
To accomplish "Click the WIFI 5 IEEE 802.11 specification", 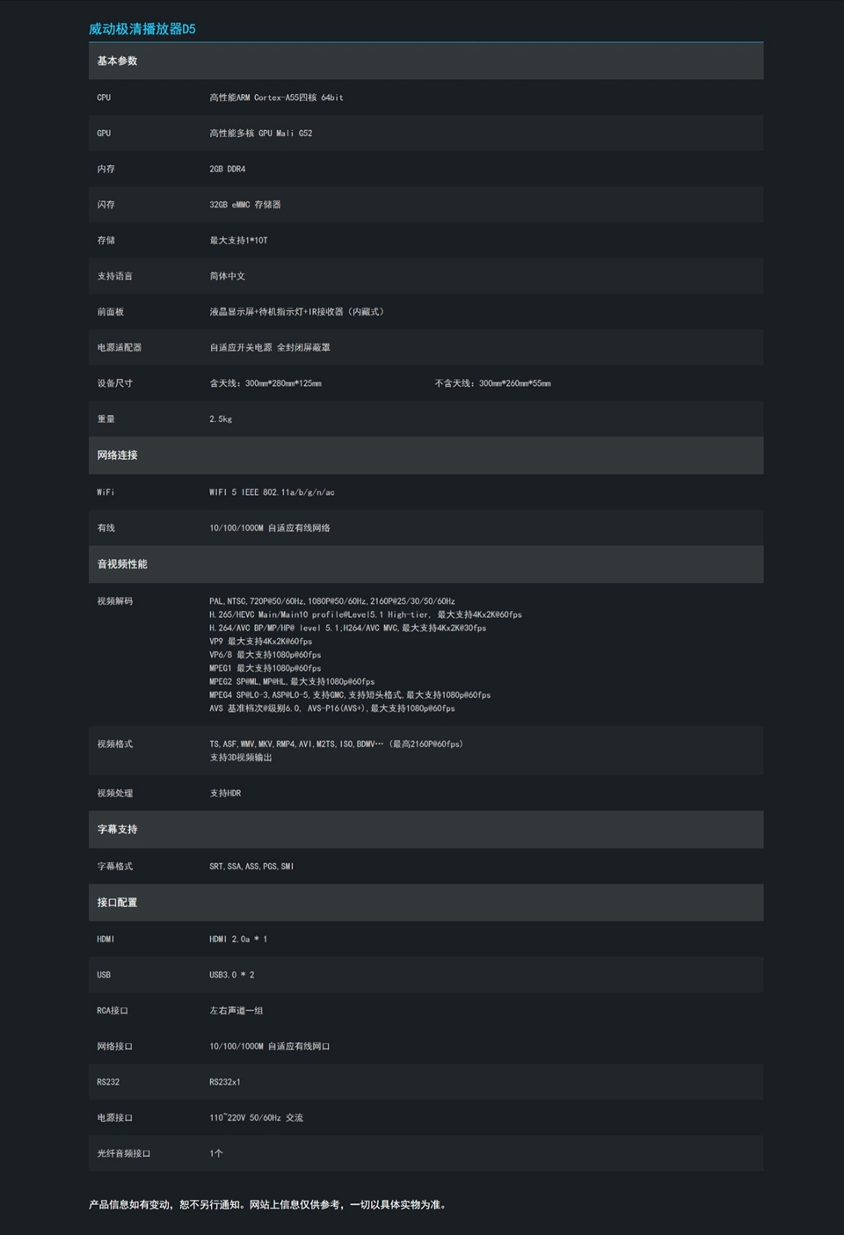I will pos(272,492).
